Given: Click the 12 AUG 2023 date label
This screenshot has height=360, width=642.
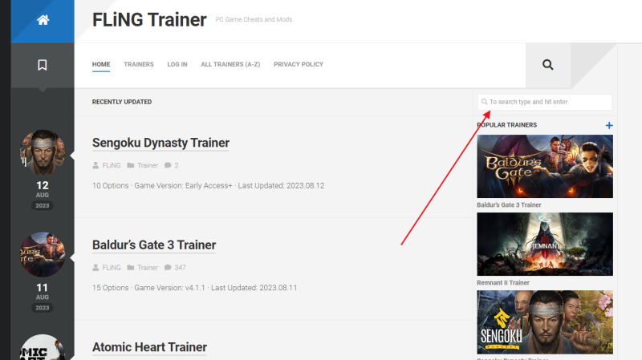Looking at the screenshot, I should (x=43, y=195).
